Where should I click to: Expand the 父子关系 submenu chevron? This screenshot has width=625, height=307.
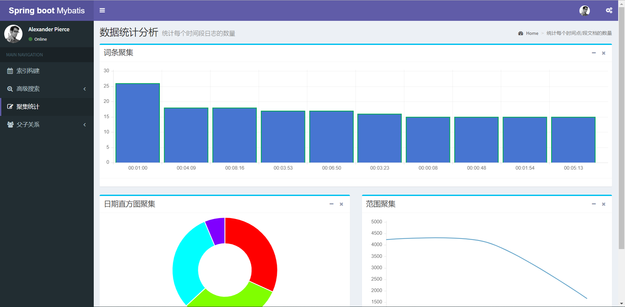click(x=85, y=125)
